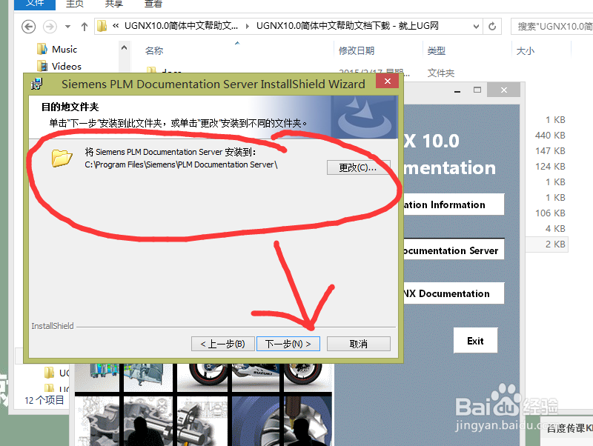Click the Next (下一步) button
This screenshot has width=593, height=446.
pyautogui.click(x=288, y=344)
